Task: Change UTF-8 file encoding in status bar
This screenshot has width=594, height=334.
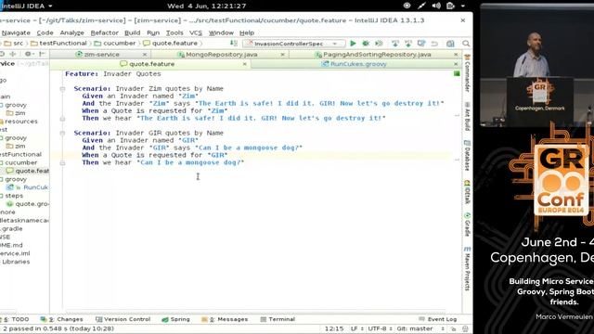Action: [380, 328]
